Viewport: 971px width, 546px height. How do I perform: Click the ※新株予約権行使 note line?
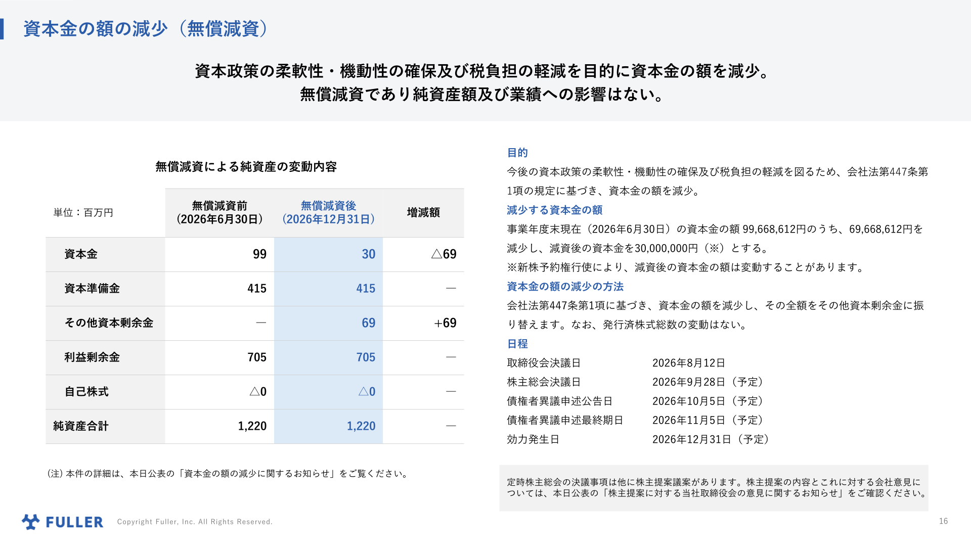[x=687, y=267]
